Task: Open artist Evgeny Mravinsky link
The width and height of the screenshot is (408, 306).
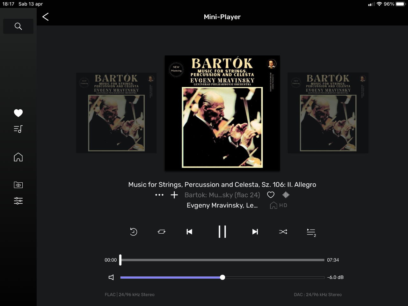Action: pyautogui.click(x=222, y=205)
